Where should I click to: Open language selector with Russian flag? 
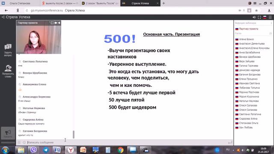(x=265, y=17)
